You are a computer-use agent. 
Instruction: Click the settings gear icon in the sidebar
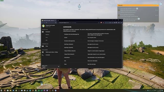point(43,52)
